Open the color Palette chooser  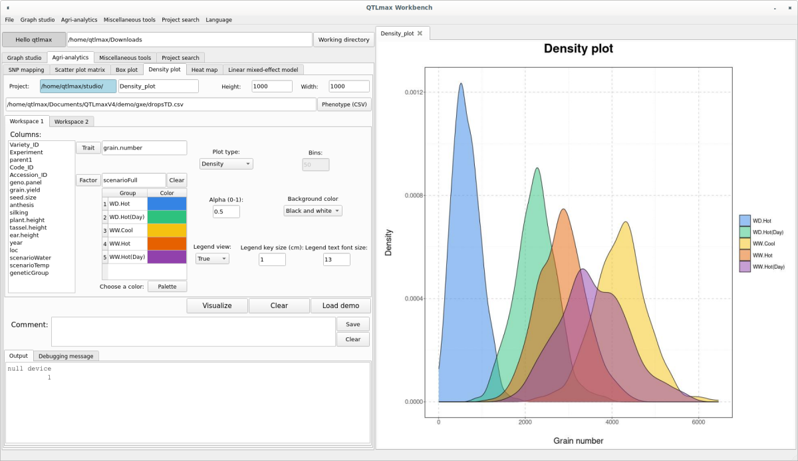point(167,287)
